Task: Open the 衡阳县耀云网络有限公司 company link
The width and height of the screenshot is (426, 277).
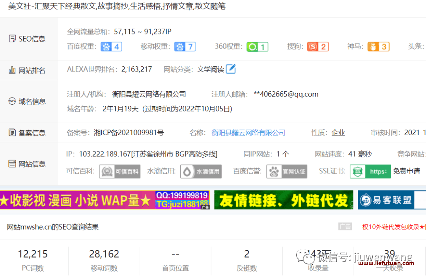Action: click(x=248, y=133)
